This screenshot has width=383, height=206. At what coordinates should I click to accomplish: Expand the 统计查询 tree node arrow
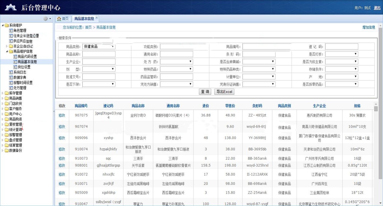pos(3,129)
